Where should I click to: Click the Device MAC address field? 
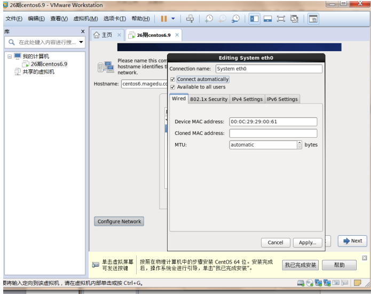[x=273, y=122]
